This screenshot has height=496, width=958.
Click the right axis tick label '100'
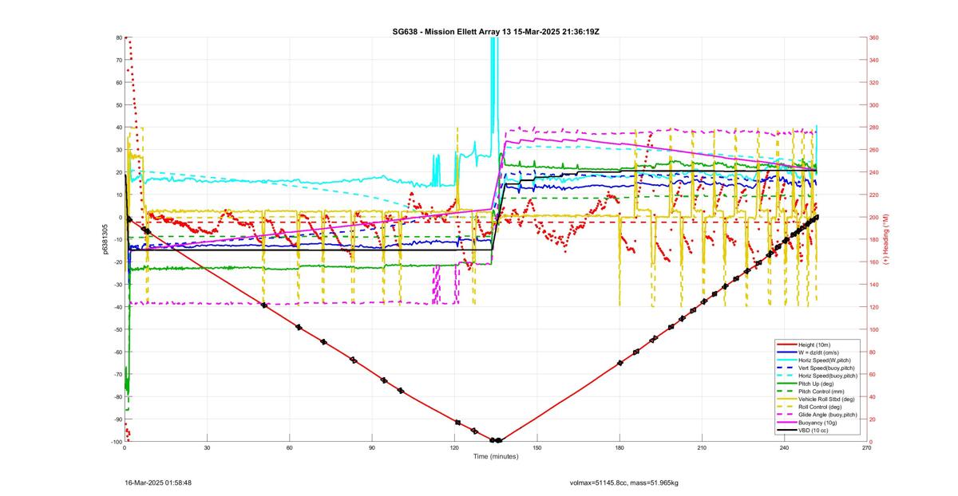874,329
